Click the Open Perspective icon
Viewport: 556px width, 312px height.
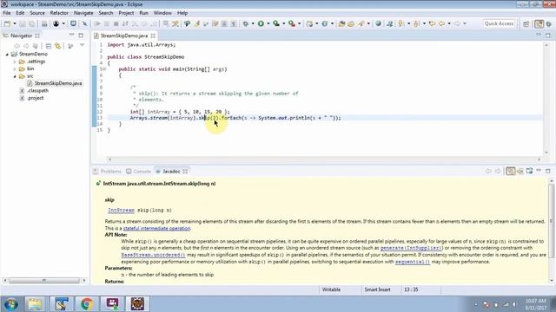(526, 23)
